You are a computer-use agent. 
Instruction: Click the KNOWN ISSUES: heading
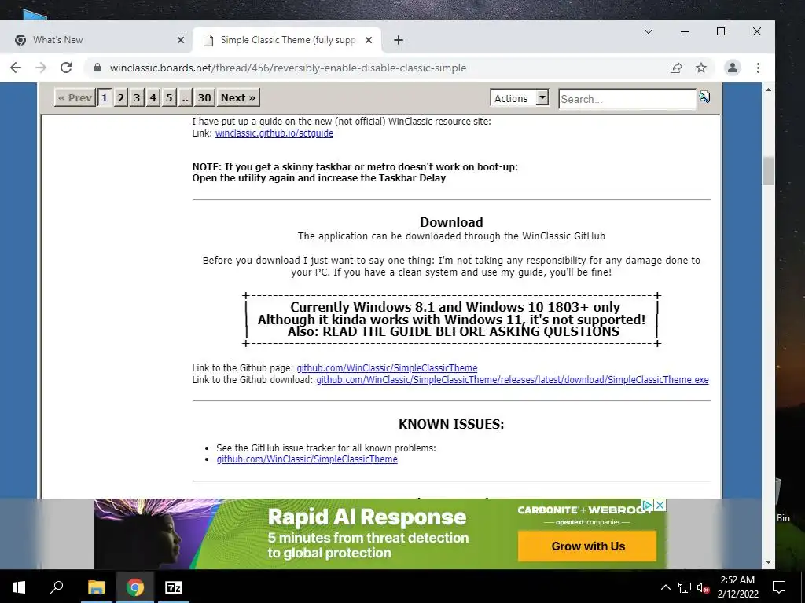451,424
